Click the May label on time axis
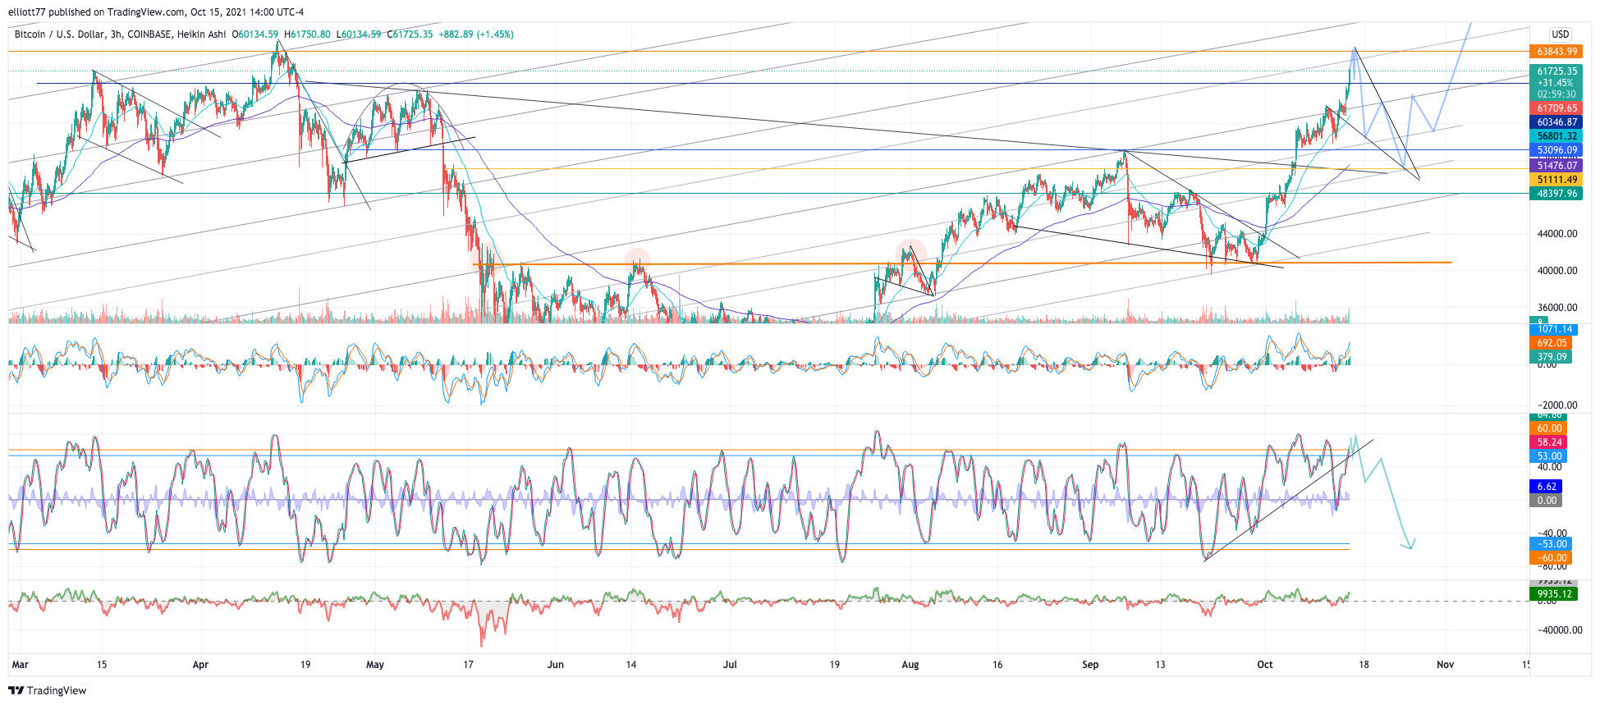 pos(375,665)
